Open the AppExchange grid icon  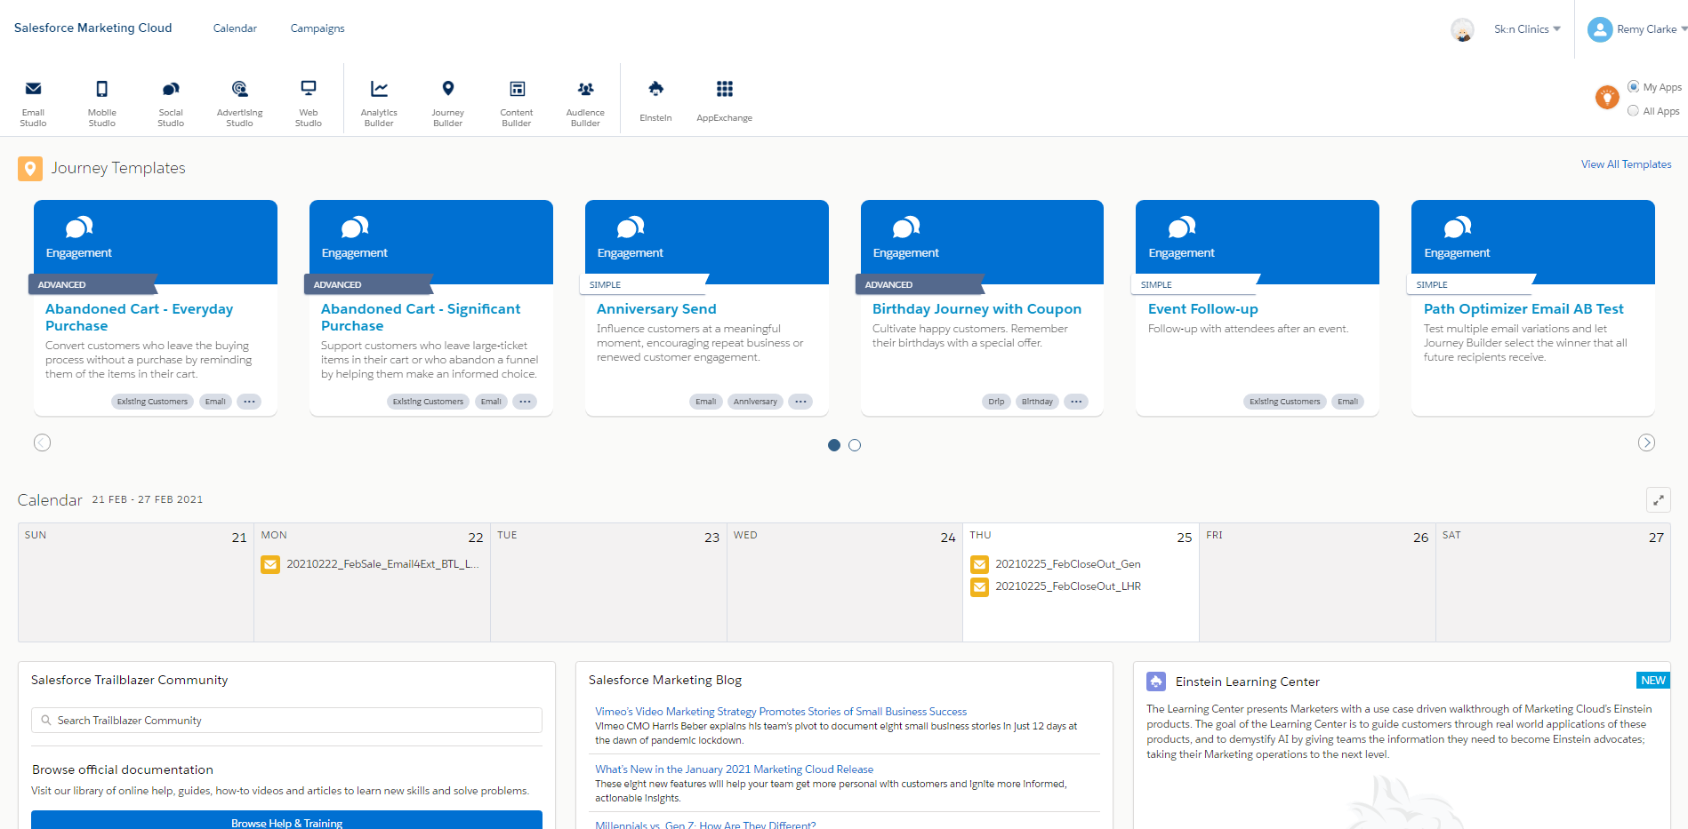(724, 90)
